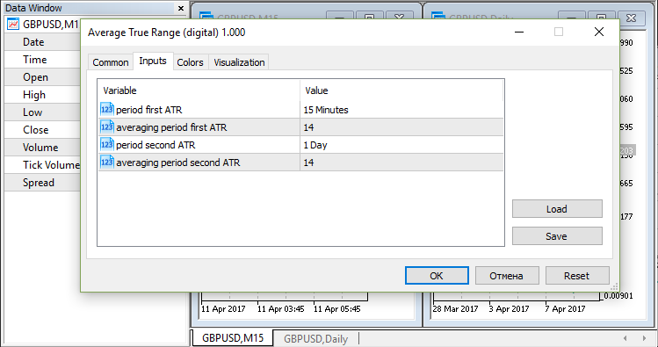Image resolution: width=658 pixels, height=347 pixels.
Task: Click the Volume row in Data Window
Action: click(x=42, y=148)
